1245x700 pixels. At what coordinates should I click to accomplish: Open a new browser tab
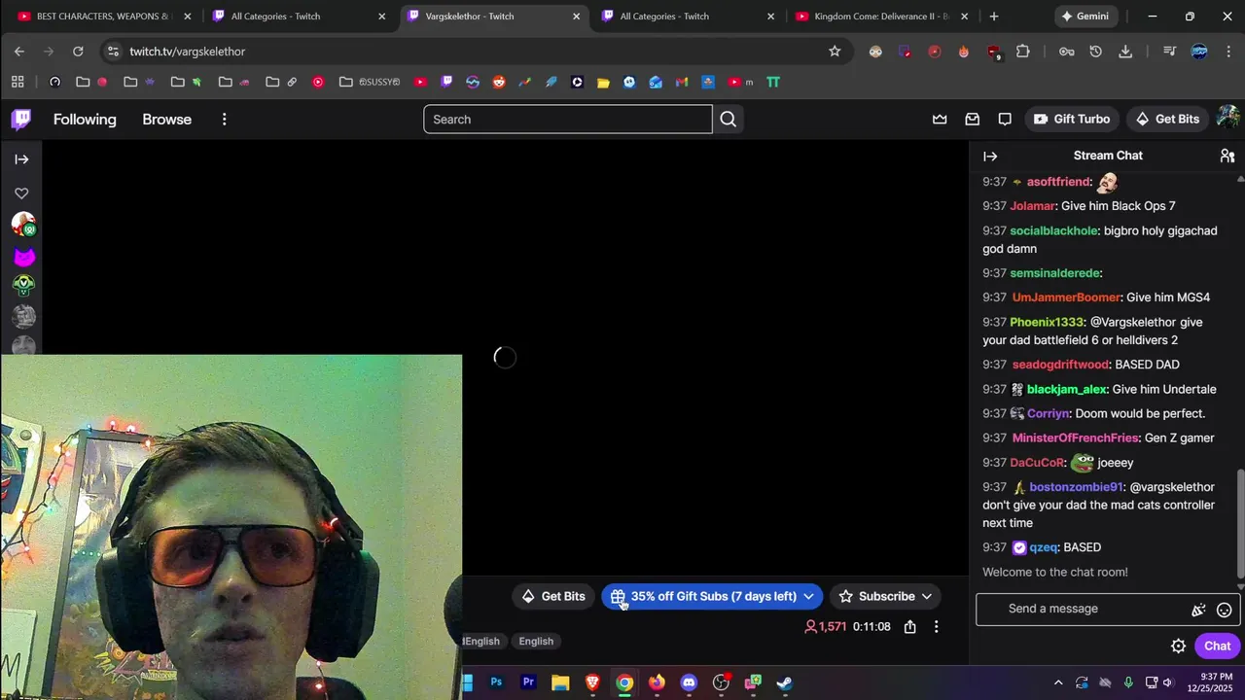tap(993, 17)
